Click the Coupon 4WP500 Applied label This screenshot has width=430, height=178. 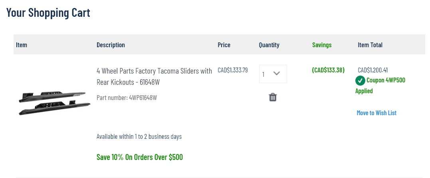pyautogui.click(x=380, y=86)
